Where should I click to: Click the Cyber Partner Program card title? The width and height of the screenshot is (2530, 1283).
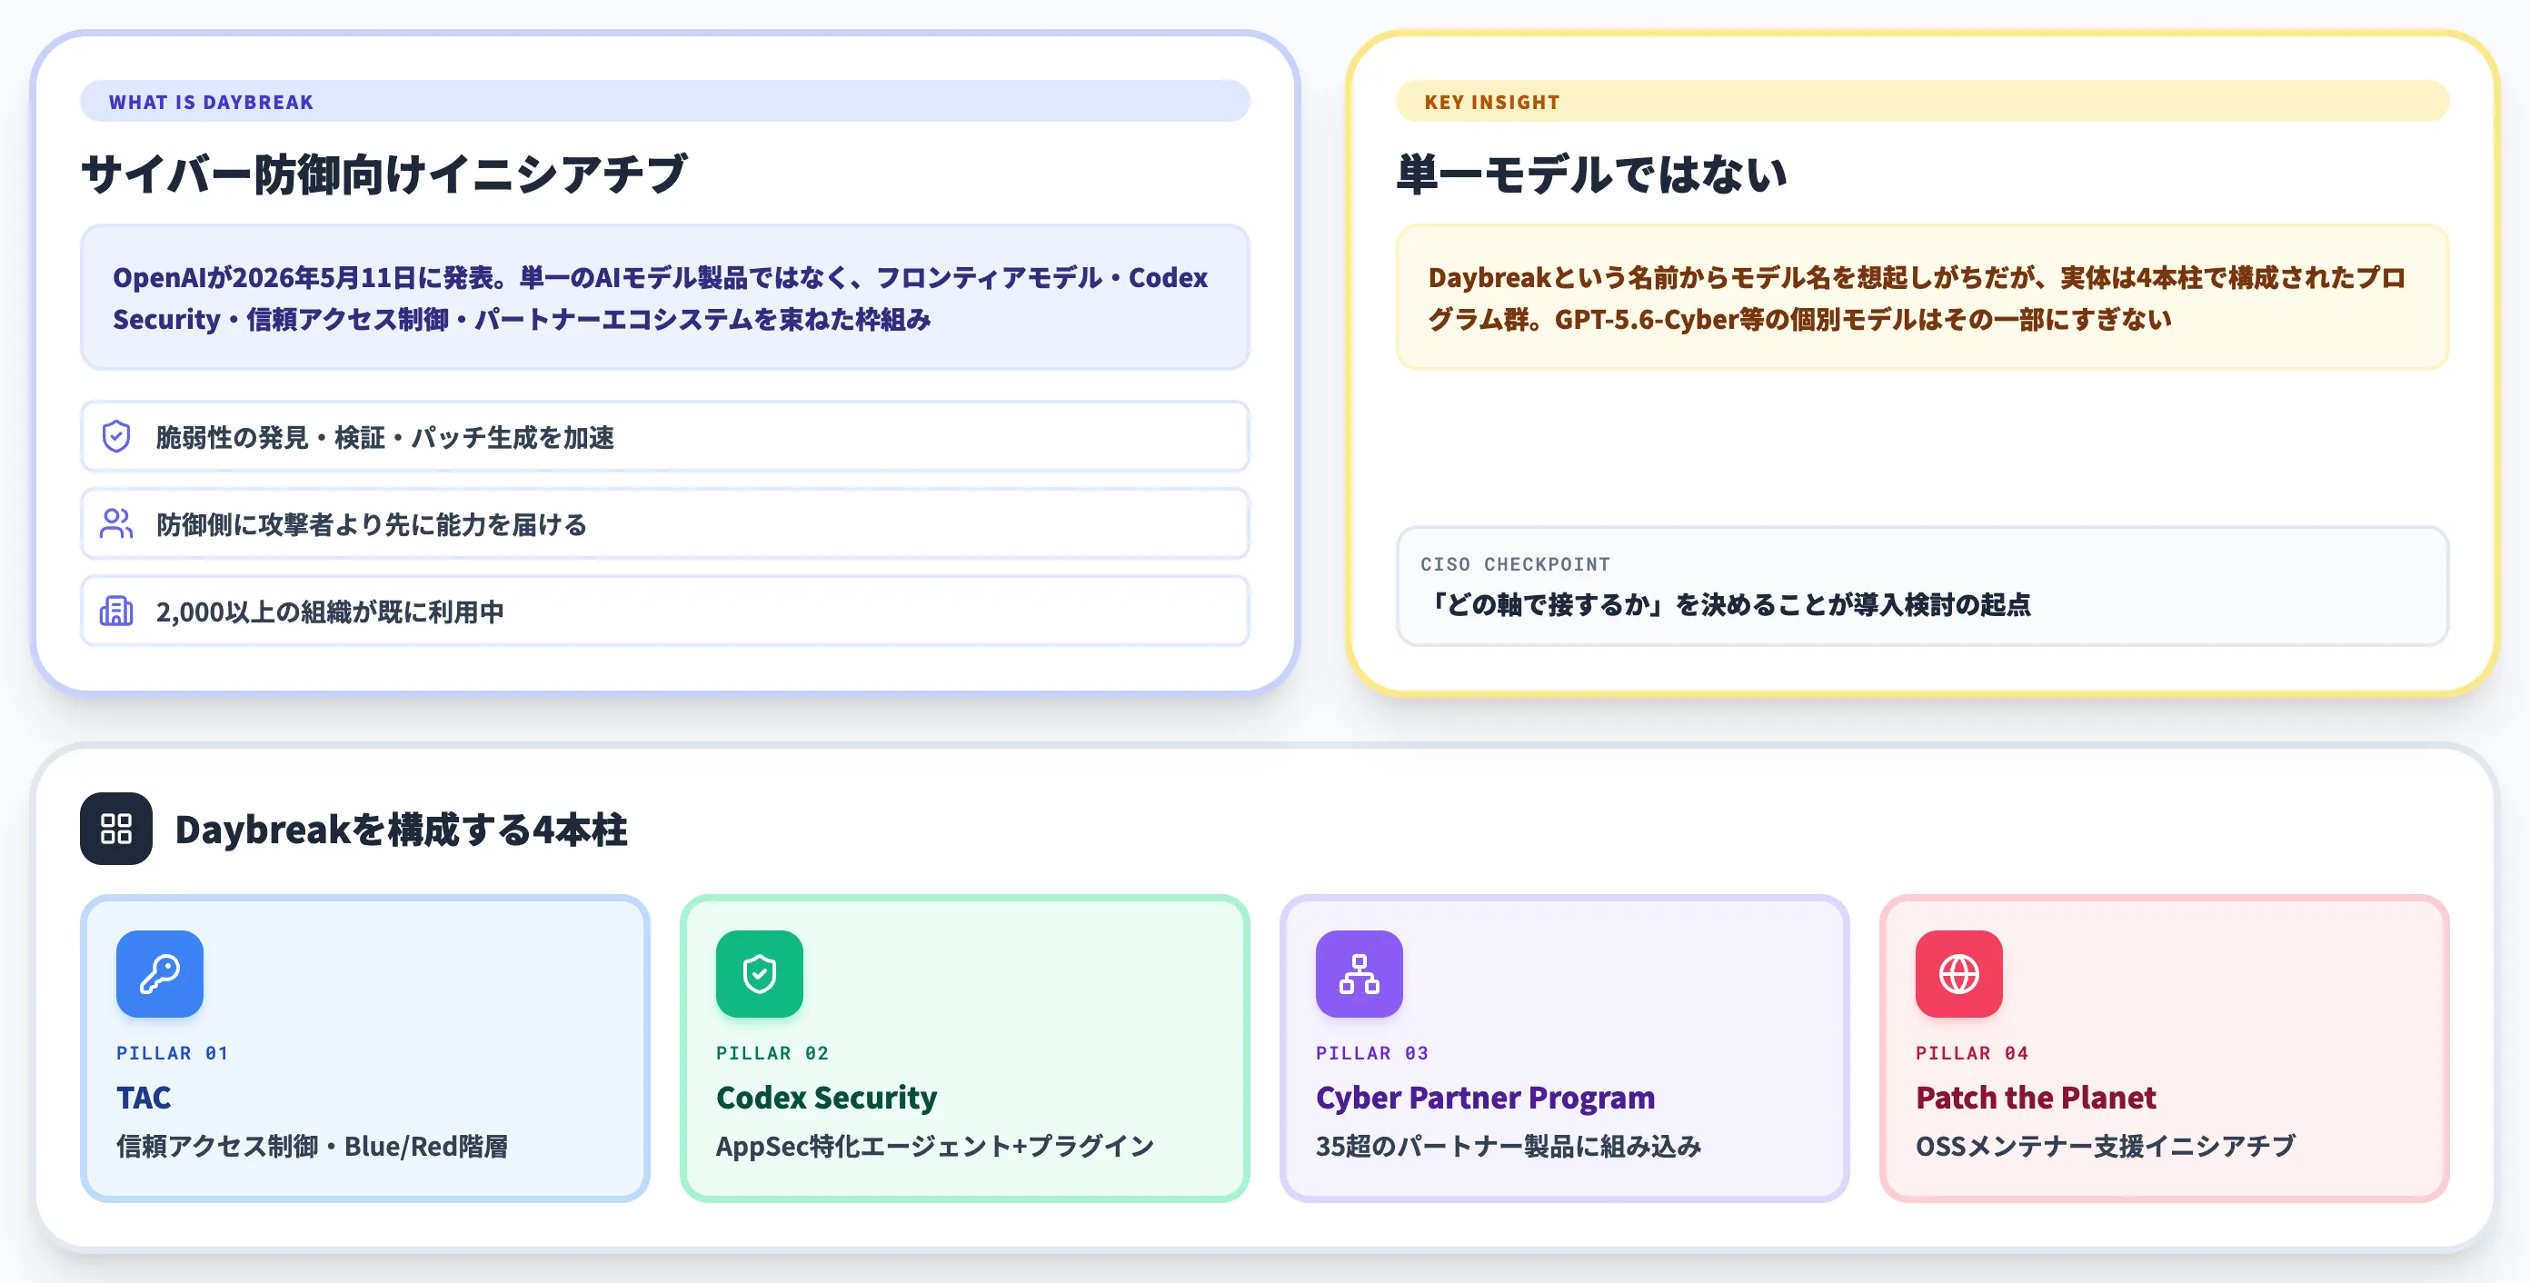[x=1486, y=1097]
